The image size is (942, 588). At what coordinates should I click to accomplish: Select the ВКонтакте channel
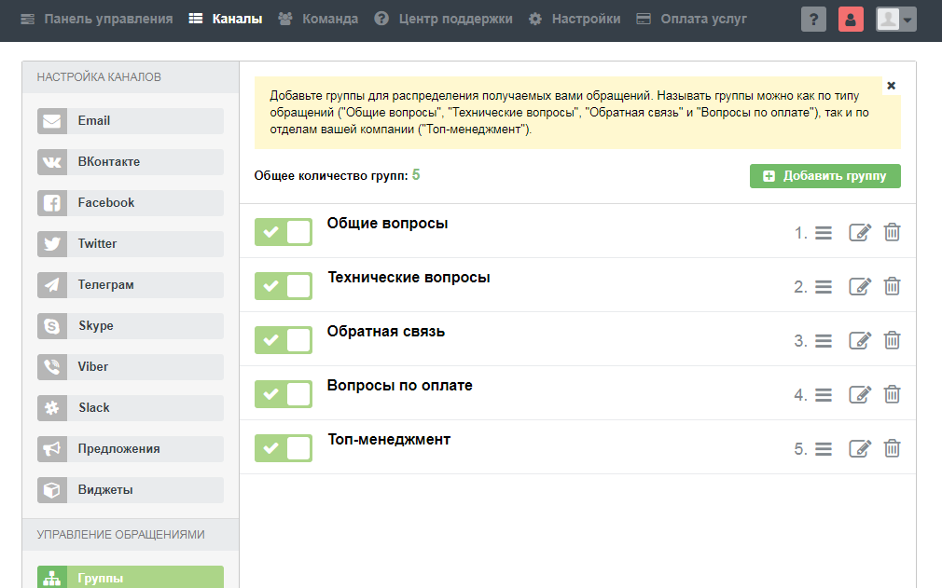[x=129, y=161]
